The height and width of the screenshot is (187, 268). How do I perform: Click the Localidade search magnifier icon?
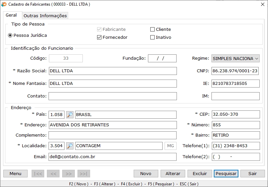[x=70, y=146]
